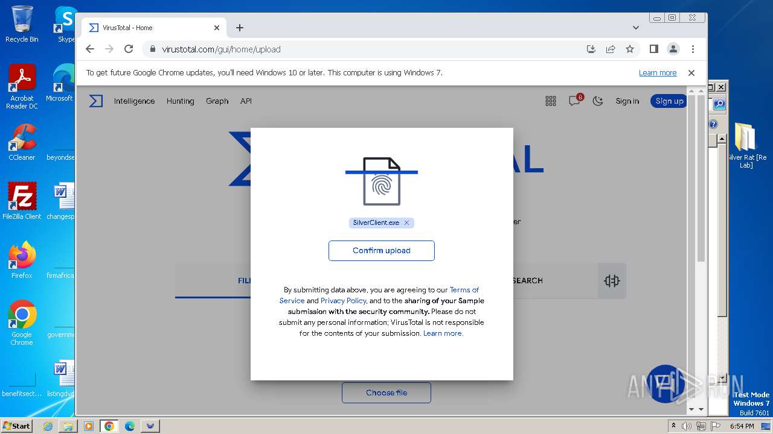Open a new Chrome tab
The width and height of the screenshot is (773, 434).
[240, 28]
